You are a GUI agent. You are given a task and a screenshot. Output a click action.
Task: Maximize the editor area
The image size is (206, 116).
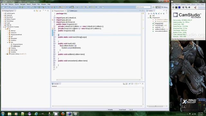pyautogui.click(x=143, y=11)
